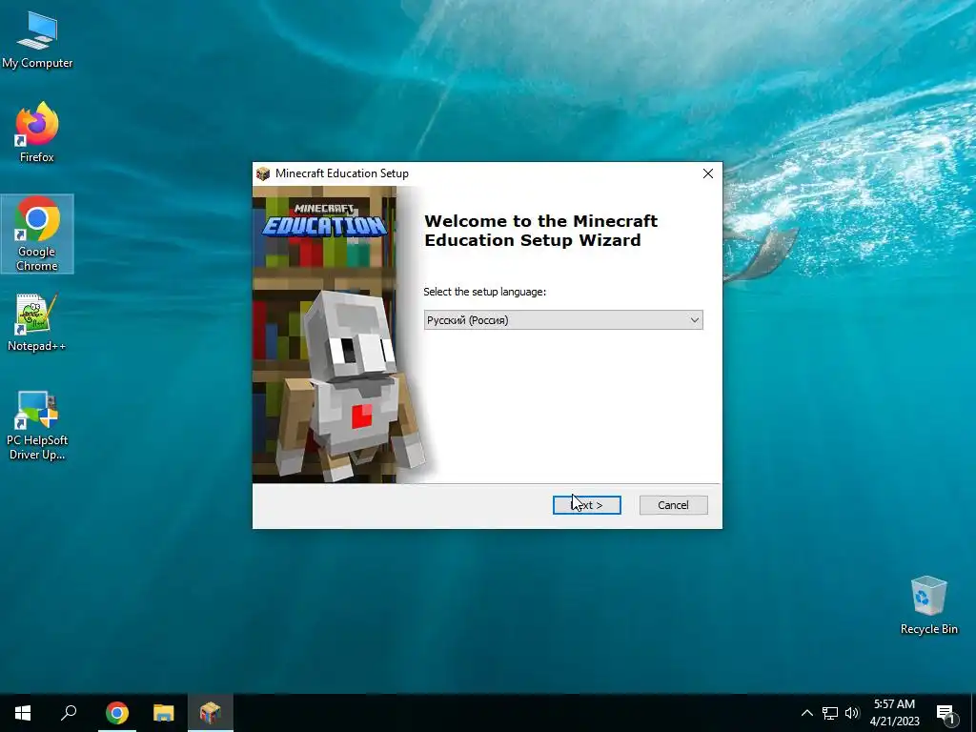Click the Next button in setup wizard

coord(586,505)
